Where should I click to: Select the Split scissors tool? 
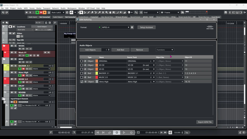click(96, 12)
